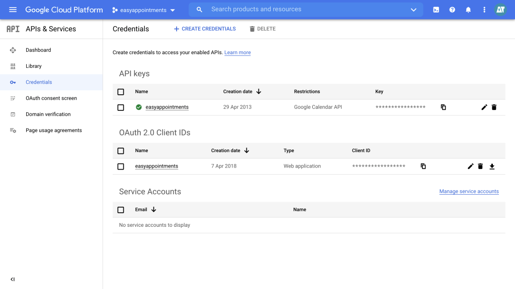Viewport: 515px width, 289px height.
Task: Click the search products and resources field
Action: [305, 10]
